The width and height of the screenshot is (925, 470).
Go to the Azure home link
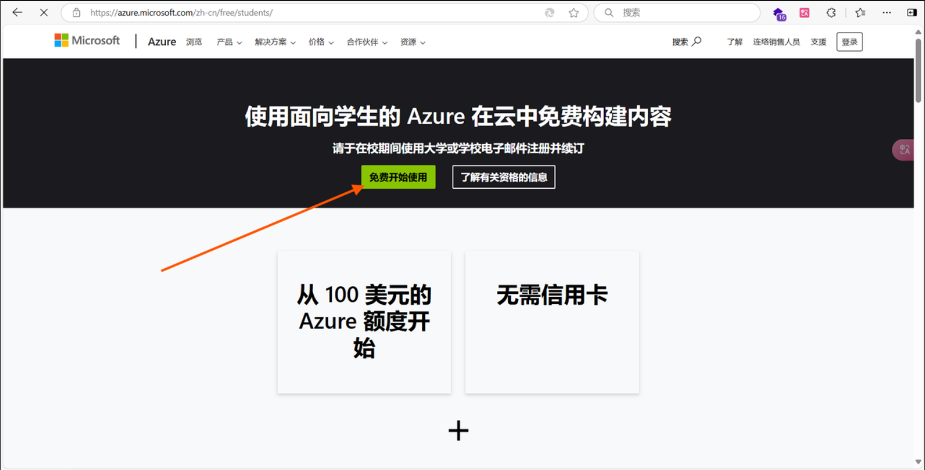pos(162,41)
